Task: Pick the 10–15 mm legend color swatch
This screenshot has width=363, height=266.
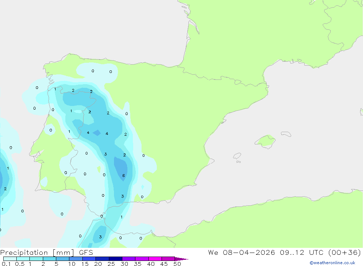Action: [x=76, y=259]
